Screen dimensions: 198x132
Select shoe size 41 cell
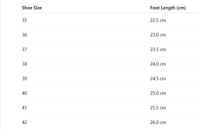tap(24, 108)
